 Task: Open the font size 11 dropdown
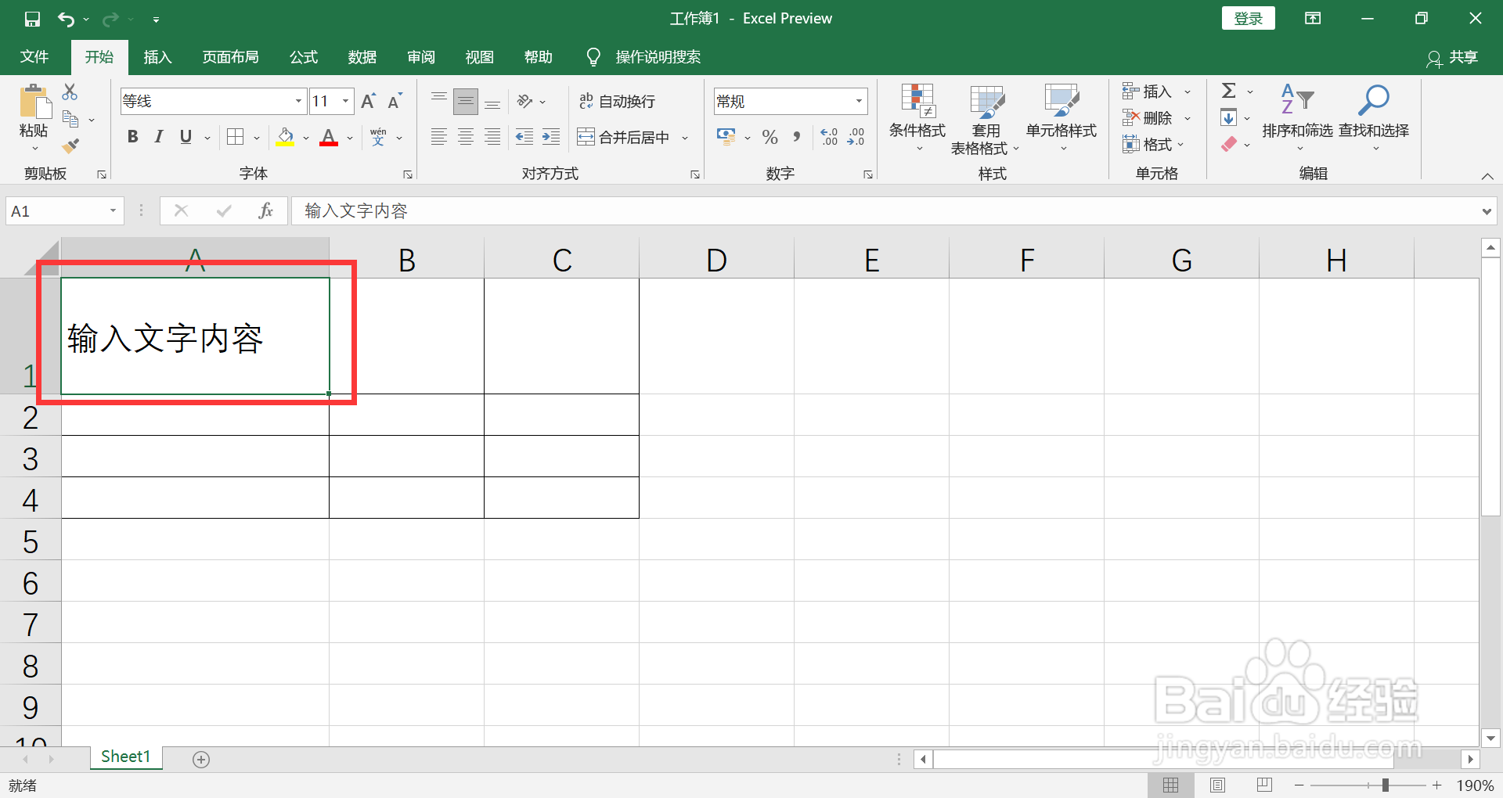pos(345,101)
